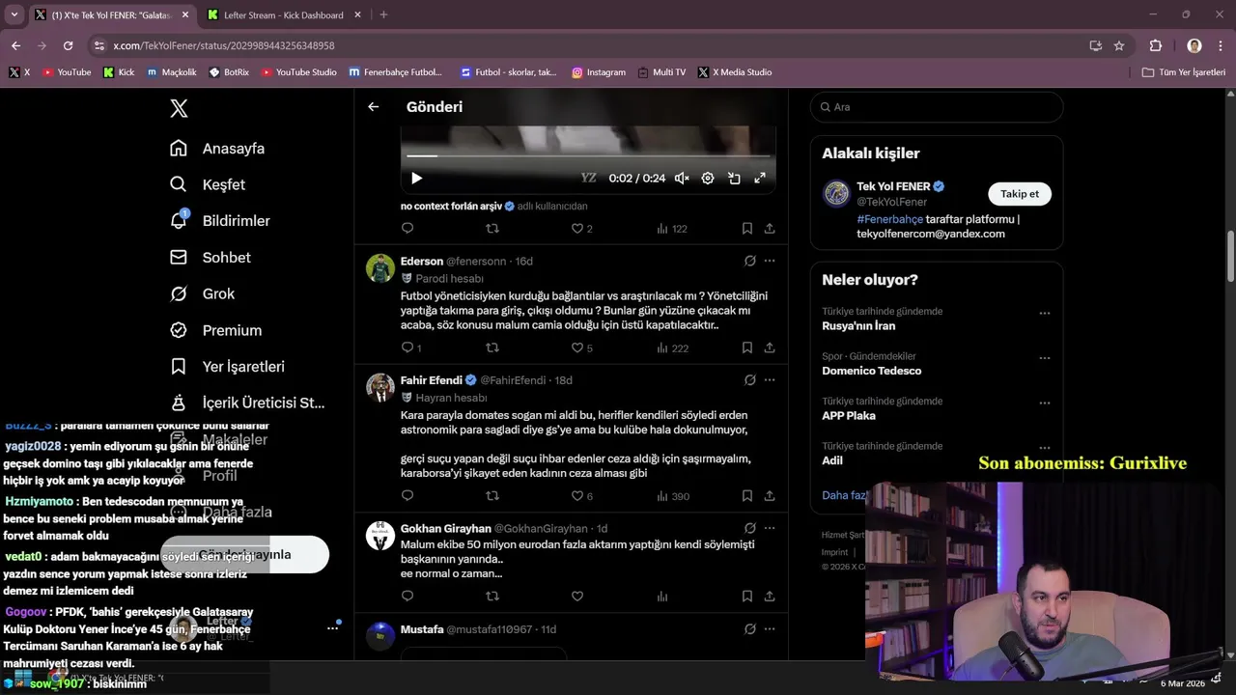Screen dimensions: 1236x695
Task: Reply to the no context forlán post
Action: click(x=407, y=229)
